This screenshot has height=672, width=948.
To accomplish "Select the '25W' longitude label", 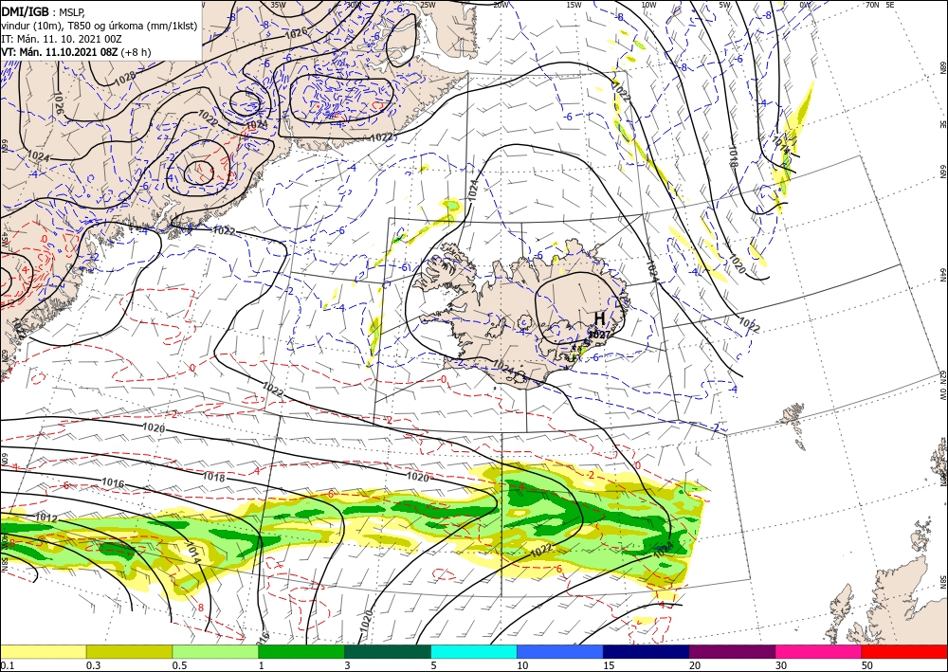I will [x=428, y=5].
